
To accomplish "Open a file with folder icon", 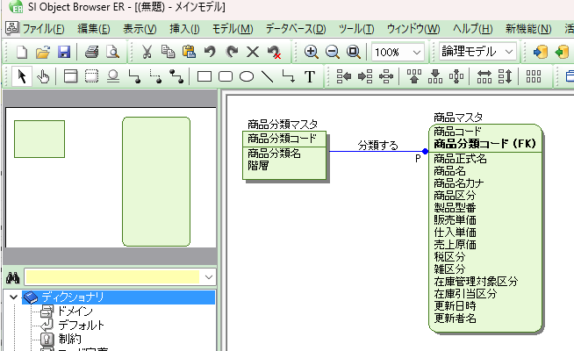I will tap(43, 52).
